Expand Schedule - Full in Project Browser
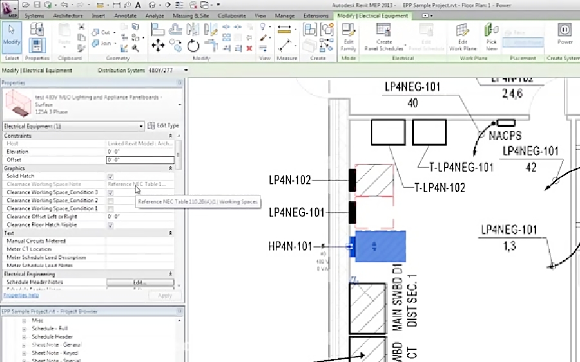The width and height of the screenshot is (580, 362). pos(24,329)
